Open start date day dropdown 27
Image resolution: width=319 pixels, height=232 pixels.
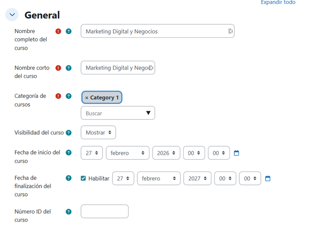click(x=92, y=153)
